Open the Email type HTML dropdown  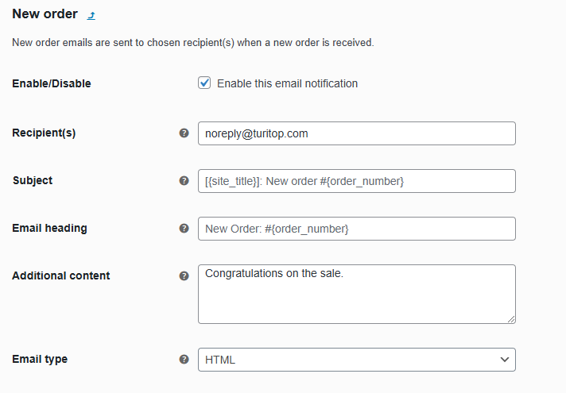click(356, 360)
